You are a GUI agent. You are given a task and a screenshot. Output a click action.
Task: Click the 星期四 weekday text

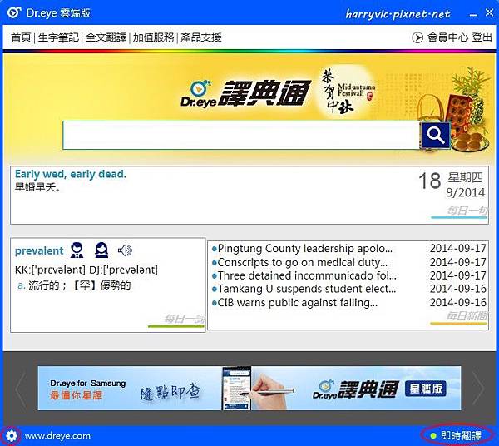465,177
